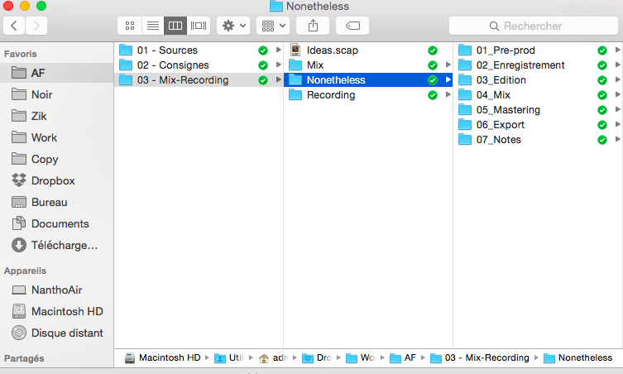Expand arrow beside 02 - Consignes
Screen dimensions: 623x374
click(x=279, y=65)
